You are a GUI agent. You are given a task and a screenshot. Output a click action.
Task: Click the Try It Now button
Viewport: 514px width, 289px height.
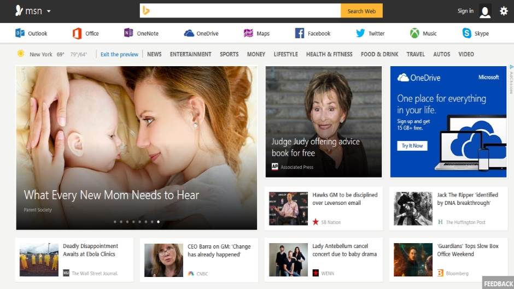(412, 146)
